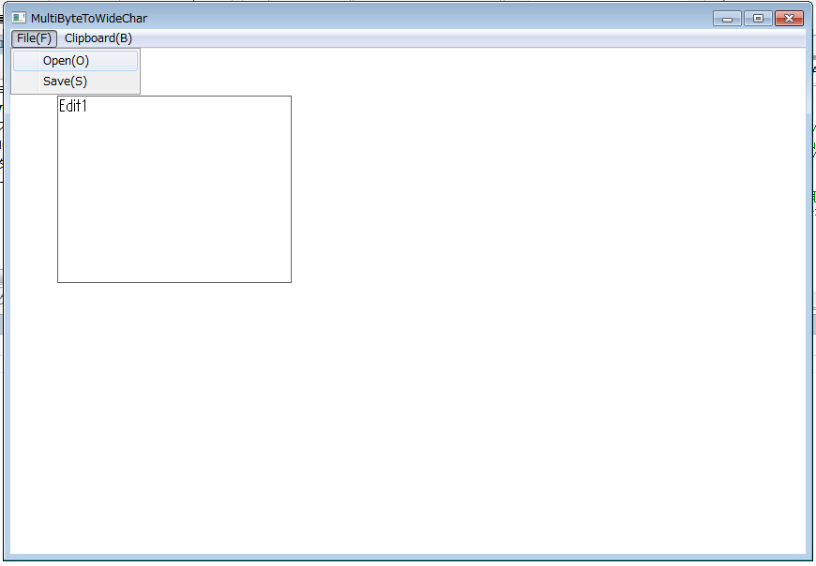Close the MultiByteToWideChar window
Viewport: 816px width, 566px height.
(x=789, y=19)
